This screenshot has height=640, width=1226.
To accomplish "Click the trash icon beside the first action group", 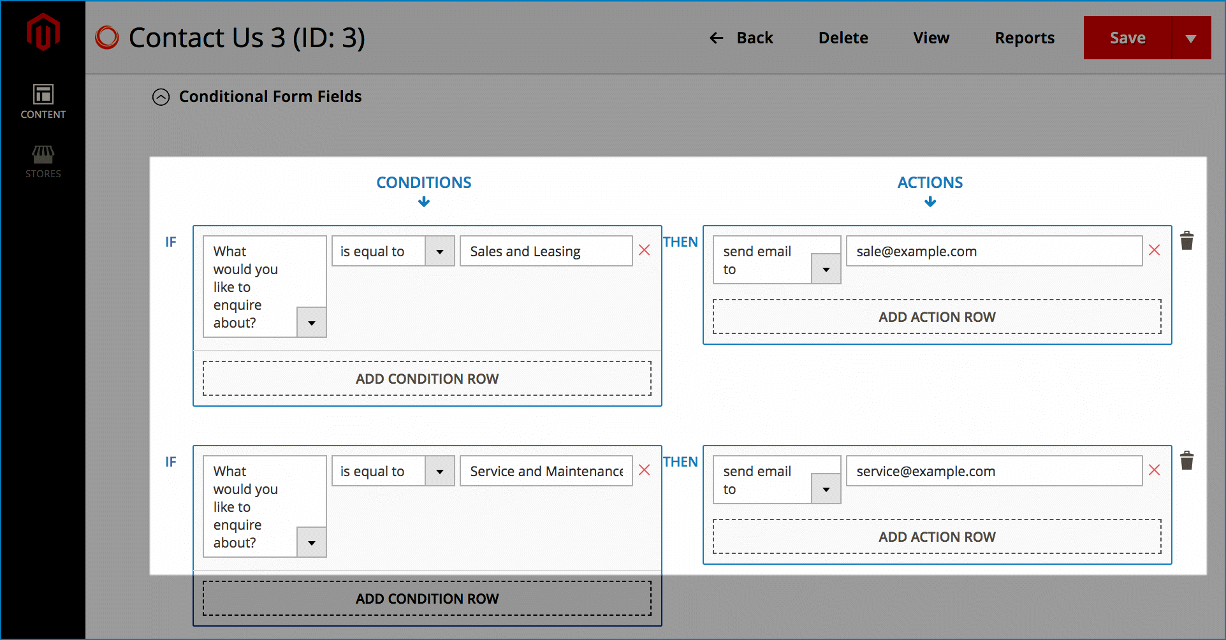I will (x=1186, y=240).
